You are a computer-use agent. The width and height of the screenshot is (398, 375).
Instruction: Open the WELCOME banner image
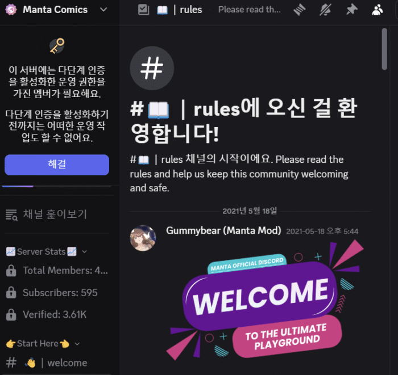(266, 300)
